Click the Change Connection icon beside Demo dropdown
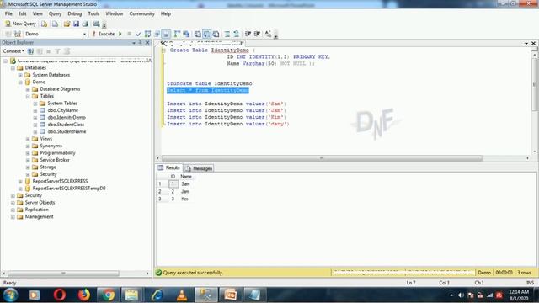 tap(18, 34)
